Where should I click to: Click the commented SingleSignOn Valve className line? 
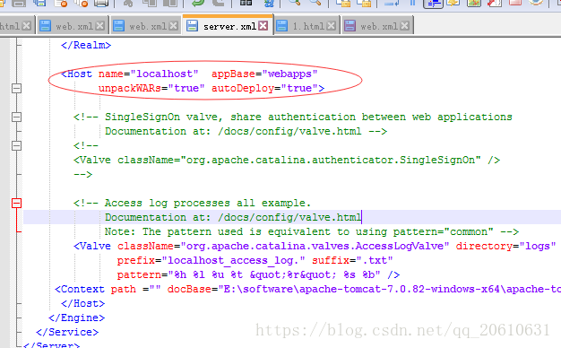[287, 160]
